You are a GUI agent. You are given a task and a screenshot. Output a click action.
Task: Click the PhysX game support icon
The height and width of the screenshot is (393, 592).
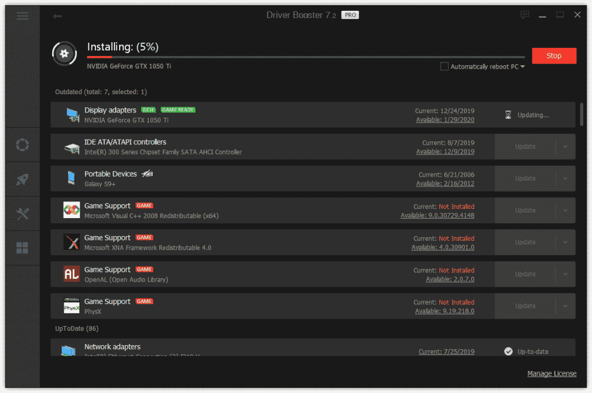[x=72, y=305]
